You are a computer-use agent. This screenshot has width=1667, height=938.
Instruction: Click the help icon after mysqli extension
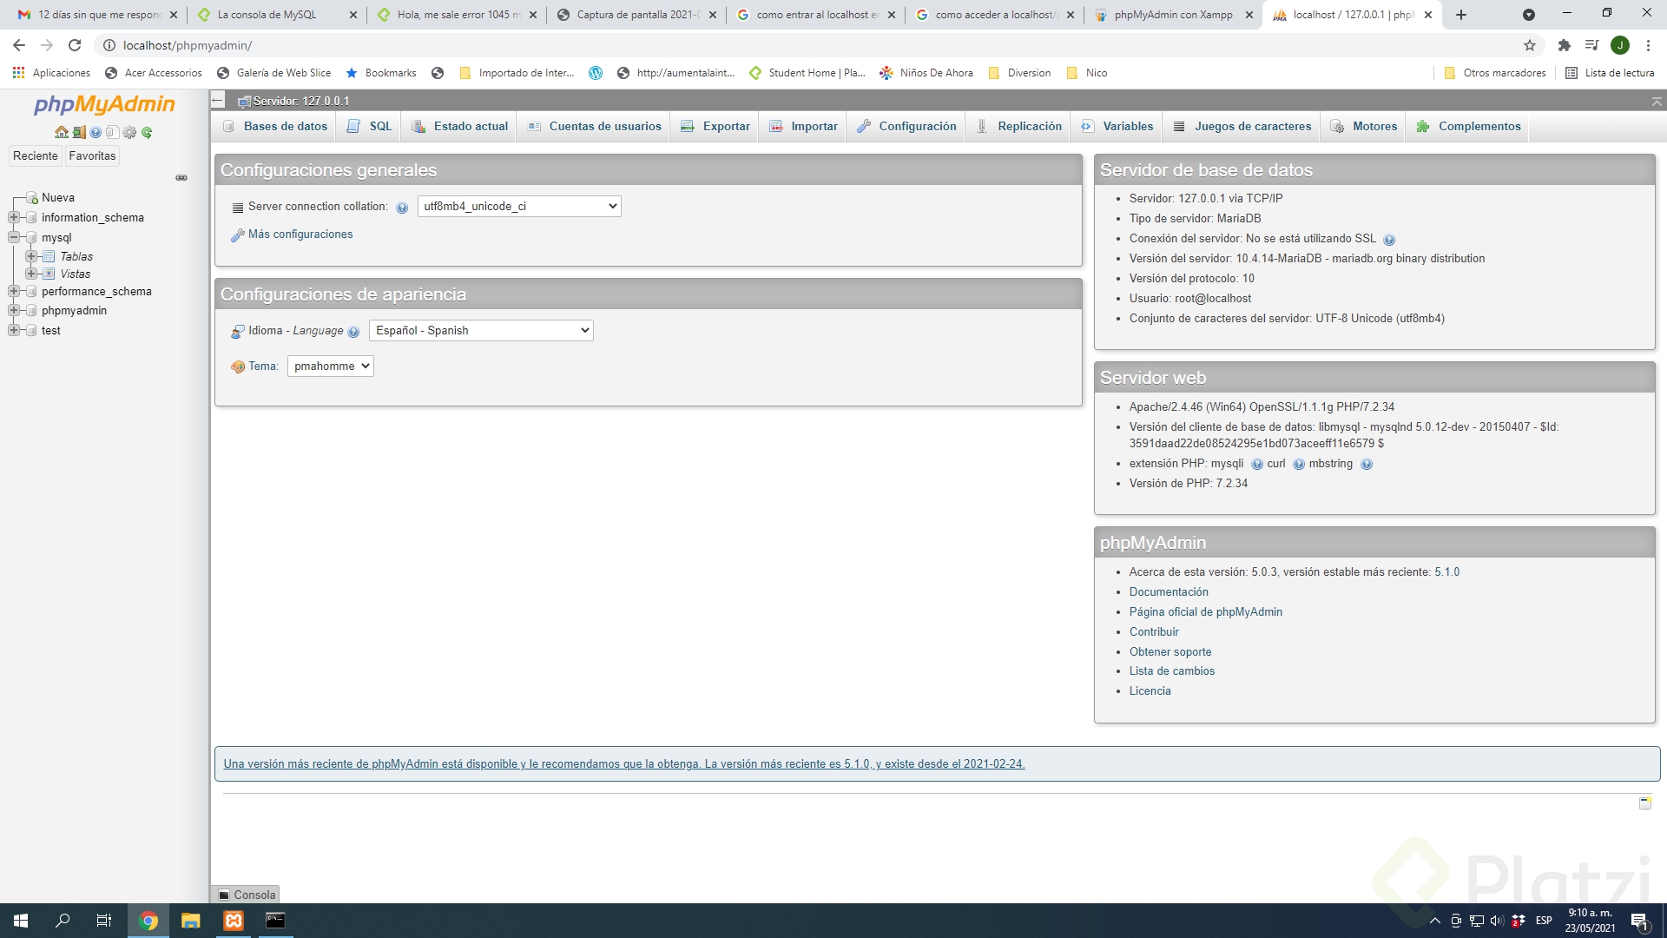[1257, 465]
